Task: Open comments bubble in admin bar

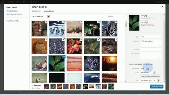Action: pos(25,2)
